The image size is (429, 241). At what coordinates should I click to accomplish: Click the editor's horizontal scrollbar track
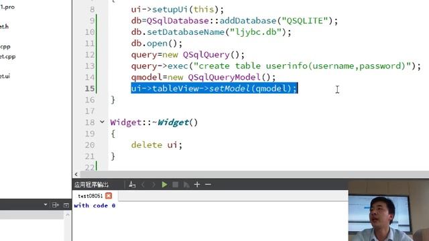pos(255,174)
